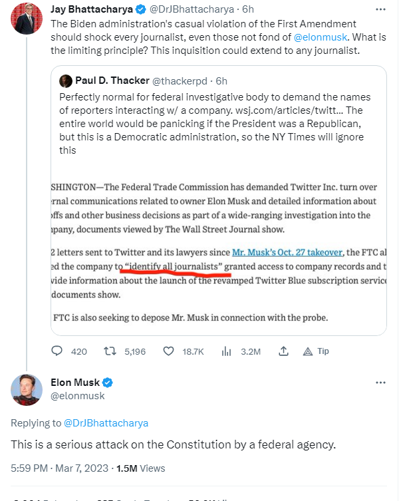Like the tweet with 18.7K likes
Viewport: 401px width, 501px height.
pyautogui.click(x=170, y=351)
